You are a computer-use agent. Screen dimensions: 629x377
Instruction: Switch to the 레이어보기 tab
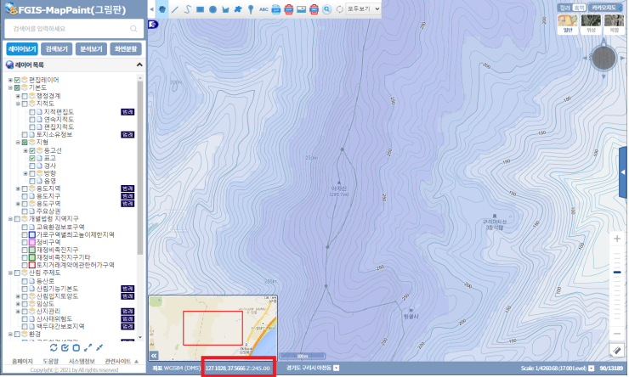(22, 49)
